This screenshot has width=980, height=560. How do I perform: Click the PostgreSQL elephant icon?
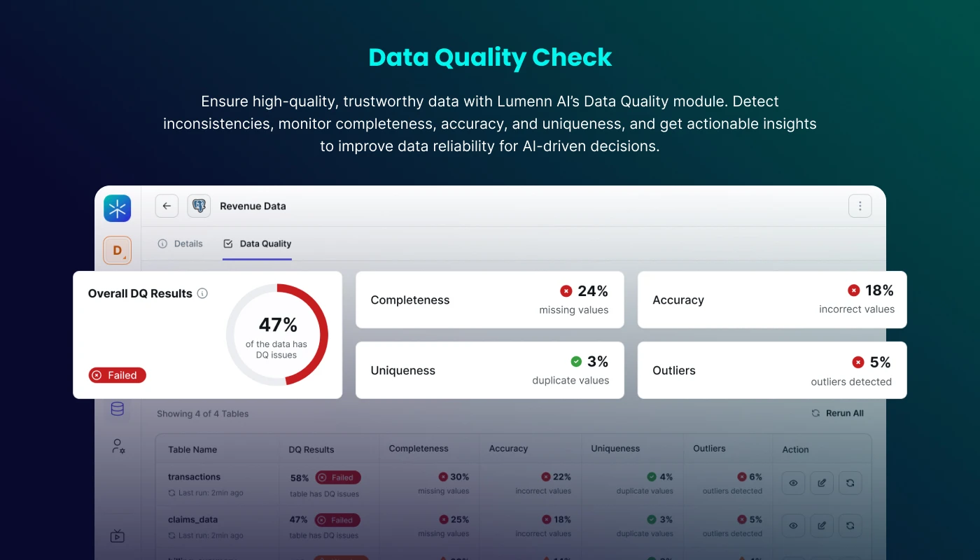pyautogui.click(x=199, y=206)
